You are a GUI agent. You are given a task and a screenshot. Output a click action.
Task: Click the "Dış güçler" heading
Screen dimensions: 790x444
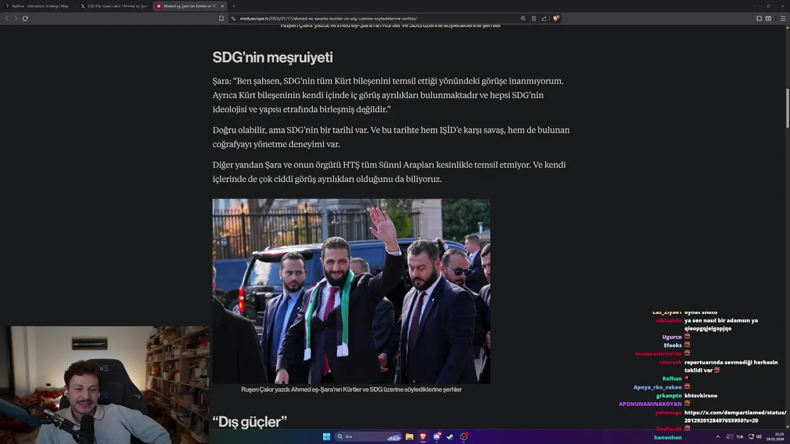pos(249,422)
